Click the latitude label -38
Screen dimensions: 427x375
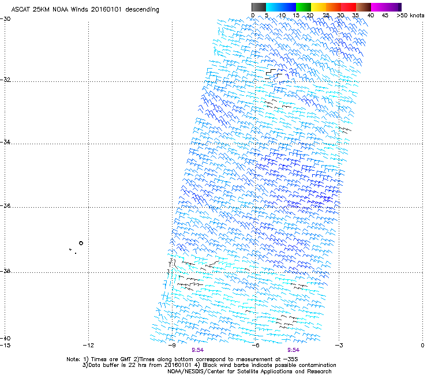point(5,271)
